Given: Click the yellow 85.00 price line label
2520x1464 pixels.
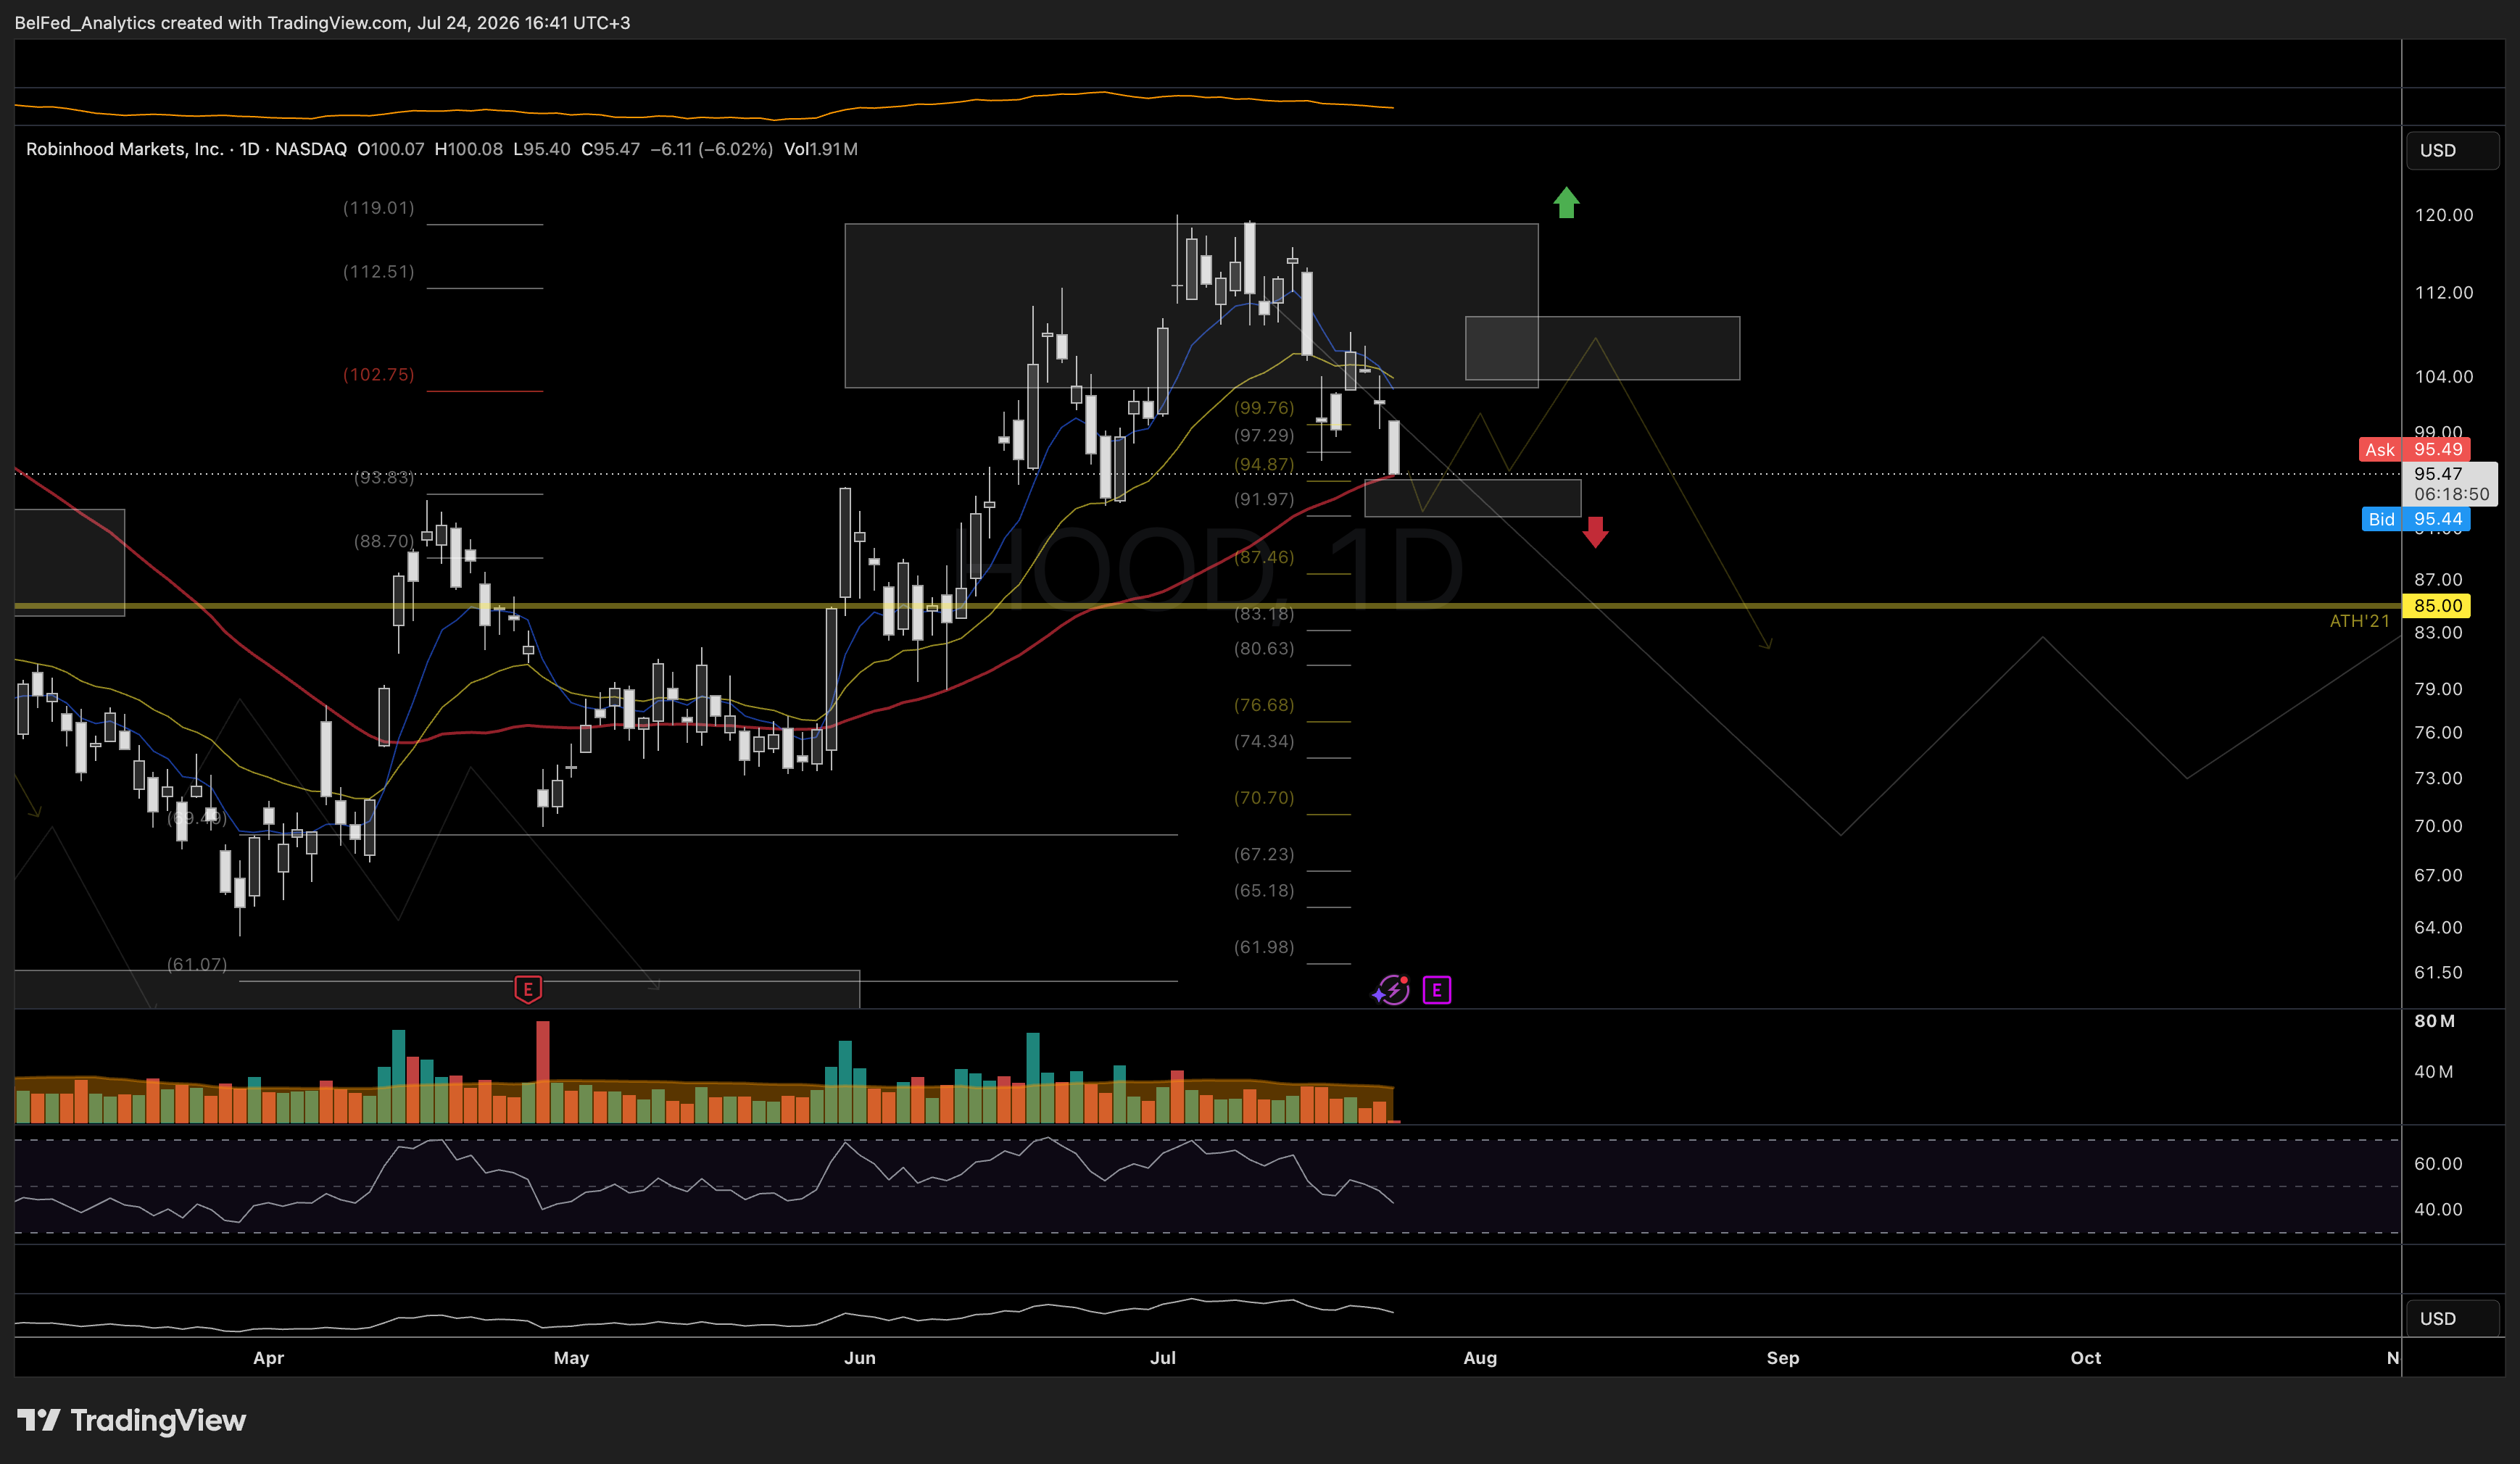Looking at the screenshot, I should coord(2436,605).
